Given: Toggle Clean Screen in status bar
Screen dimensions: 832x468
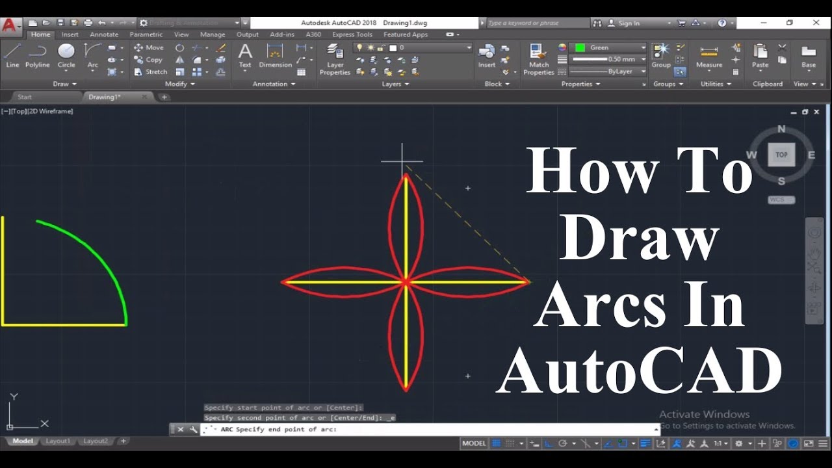Looking at the screenshot, I should pos(809,443).
